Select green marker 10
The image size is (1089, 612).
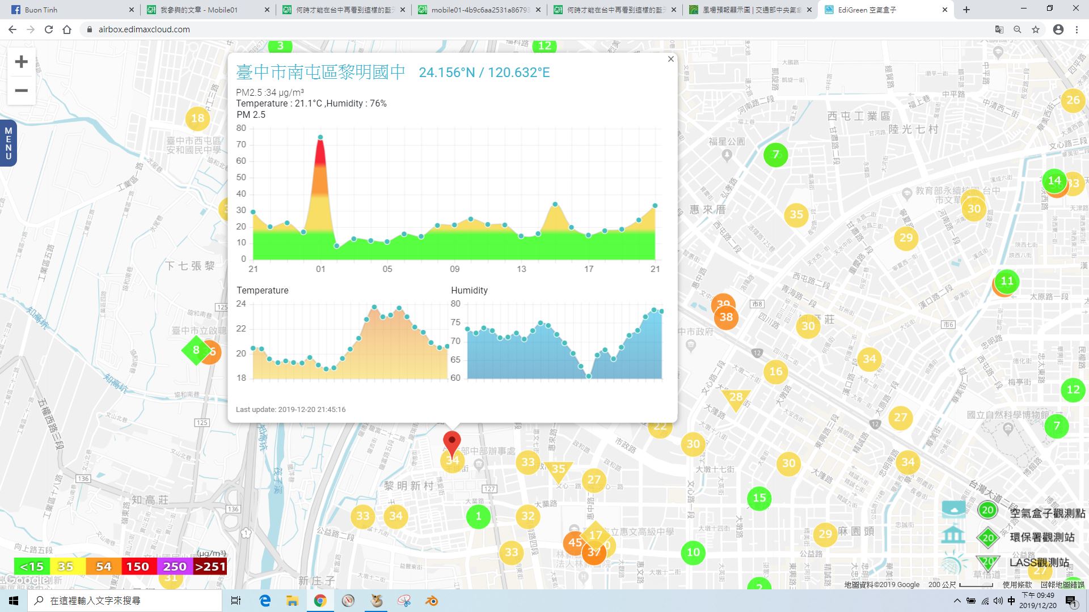pos(693,552)
